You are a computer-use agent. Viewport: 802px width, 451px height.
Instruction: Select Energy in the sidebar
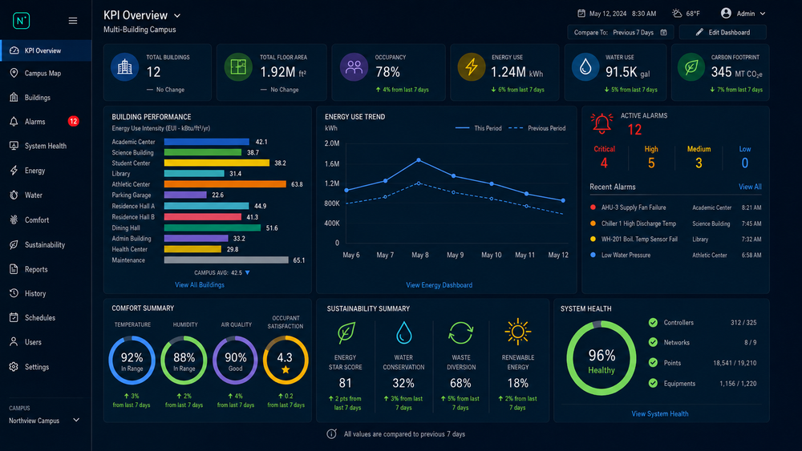(46, 170)
